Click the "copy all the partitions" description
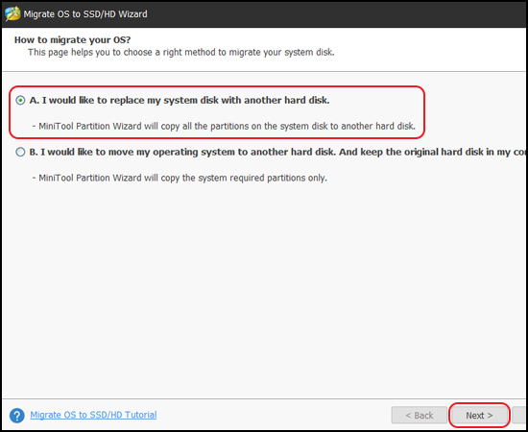The height and width of the screenshot is (432, 528). [224, 127]
